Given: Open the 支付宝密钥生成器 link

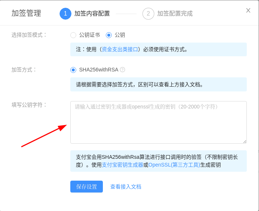Looking at the screenshot, I should (x=122, y=165).
